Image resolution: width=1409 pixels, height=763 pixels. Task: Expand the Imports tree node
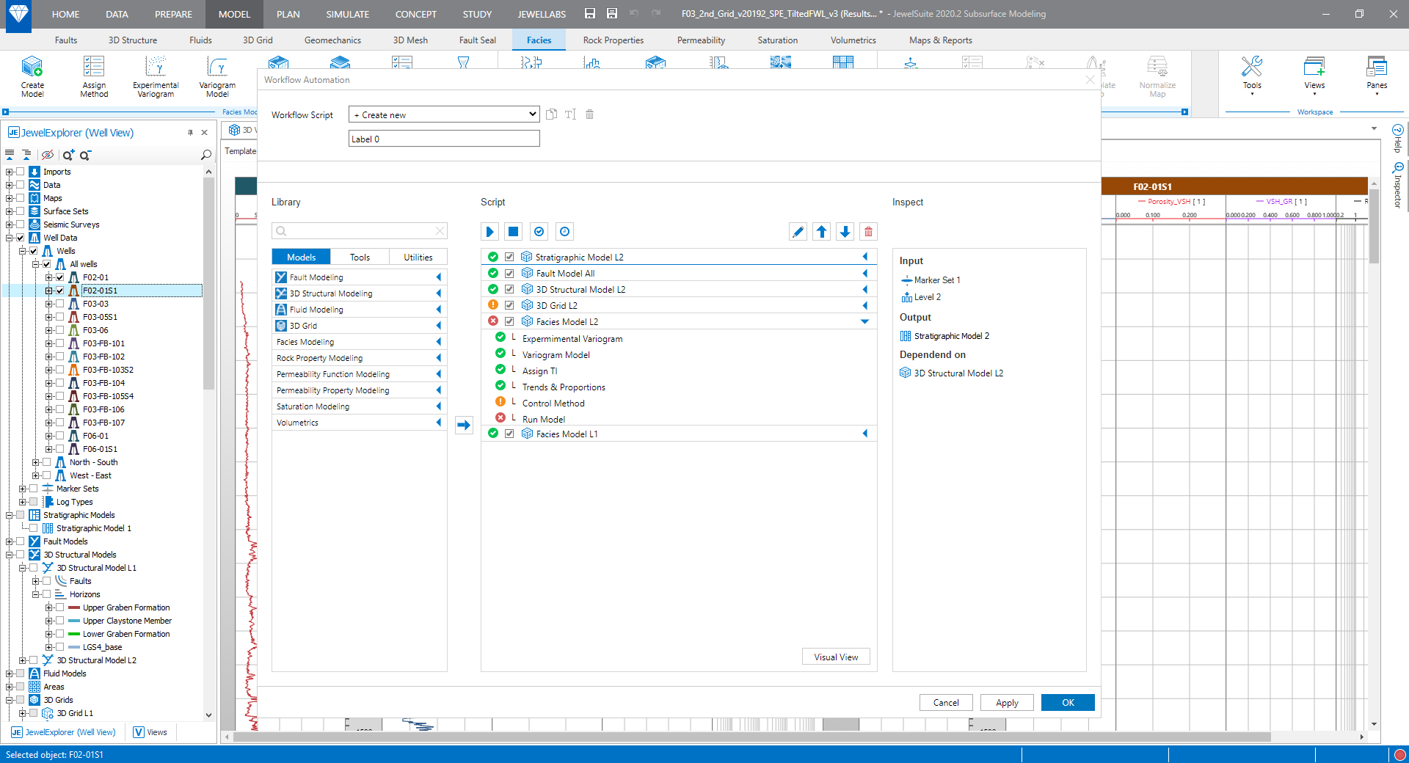[9, 172]
